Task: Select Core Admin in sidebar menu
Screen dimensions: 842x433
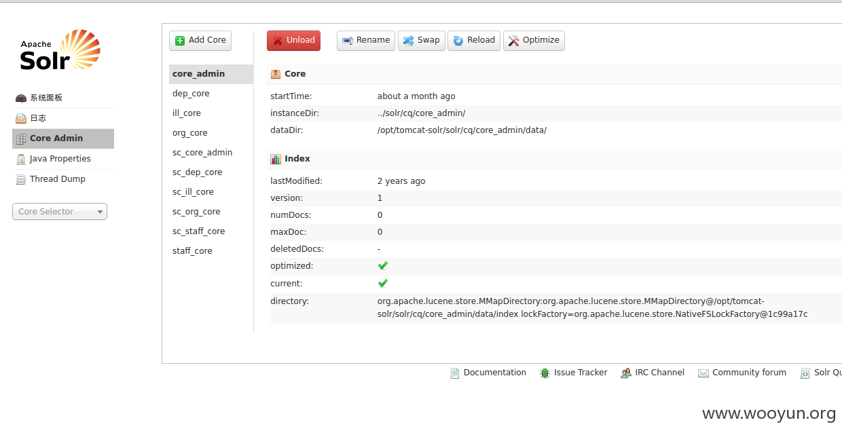Action: click(63, 138)
